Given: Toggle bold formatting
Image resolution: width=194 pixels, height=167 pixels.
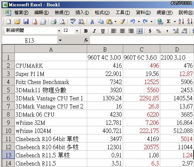Looking at the screenshot, I should coord(86,31).
